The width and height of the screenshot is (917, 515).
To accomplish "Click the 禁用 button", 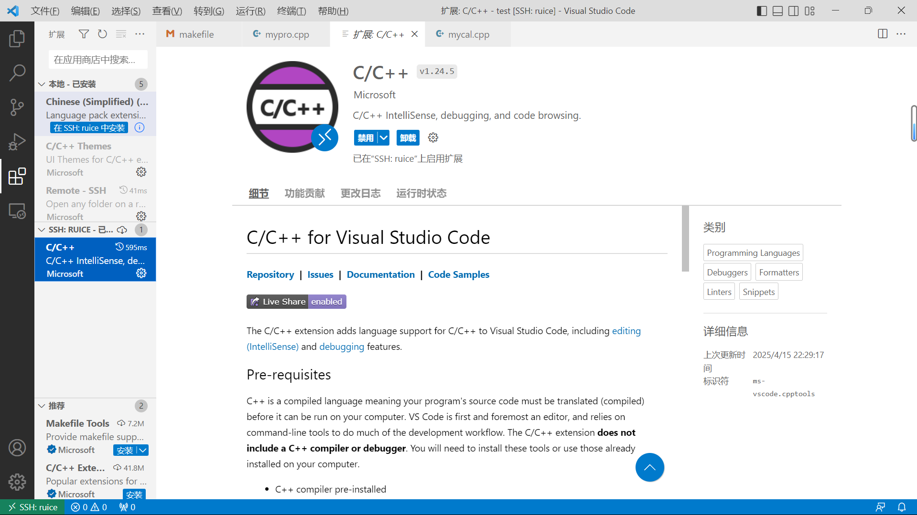I will 366,137.
